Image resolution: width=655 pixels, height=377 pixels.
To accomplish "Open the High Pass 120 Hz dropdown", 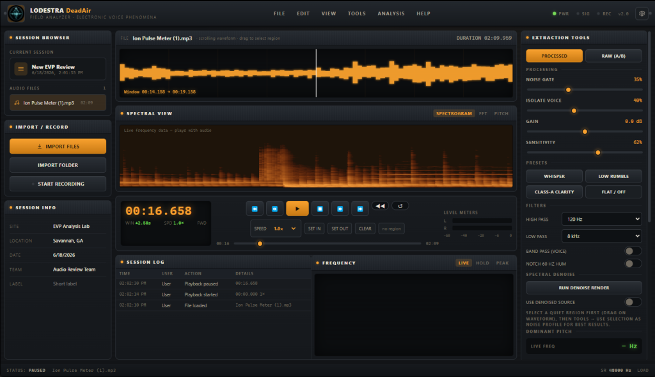I will 602,219.
